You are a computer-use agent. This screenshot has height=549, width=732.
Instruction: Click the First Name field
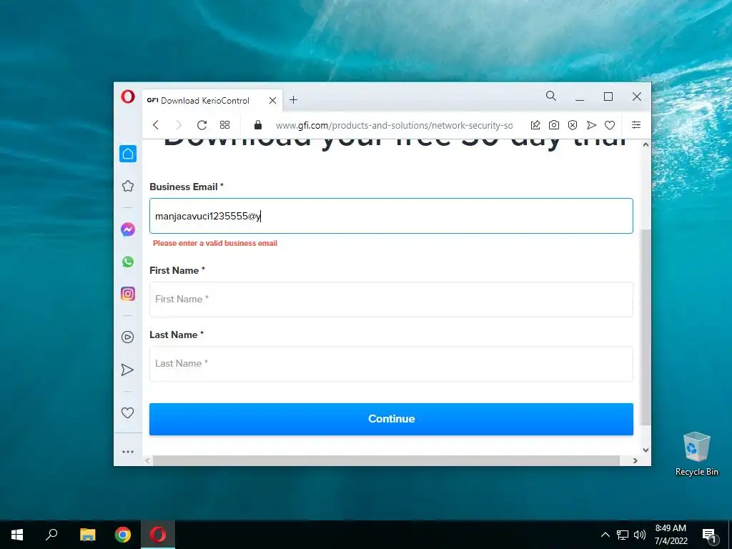(x=391, y=300)
